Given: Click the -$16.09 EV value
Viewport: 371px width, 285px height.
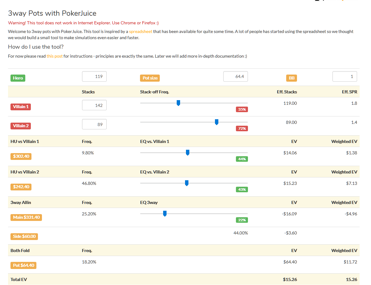Looking at the screenshot, I should pos(289,214).
